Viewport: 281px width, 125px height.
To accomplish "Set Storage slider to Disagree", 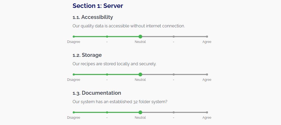I will (74, 74).
